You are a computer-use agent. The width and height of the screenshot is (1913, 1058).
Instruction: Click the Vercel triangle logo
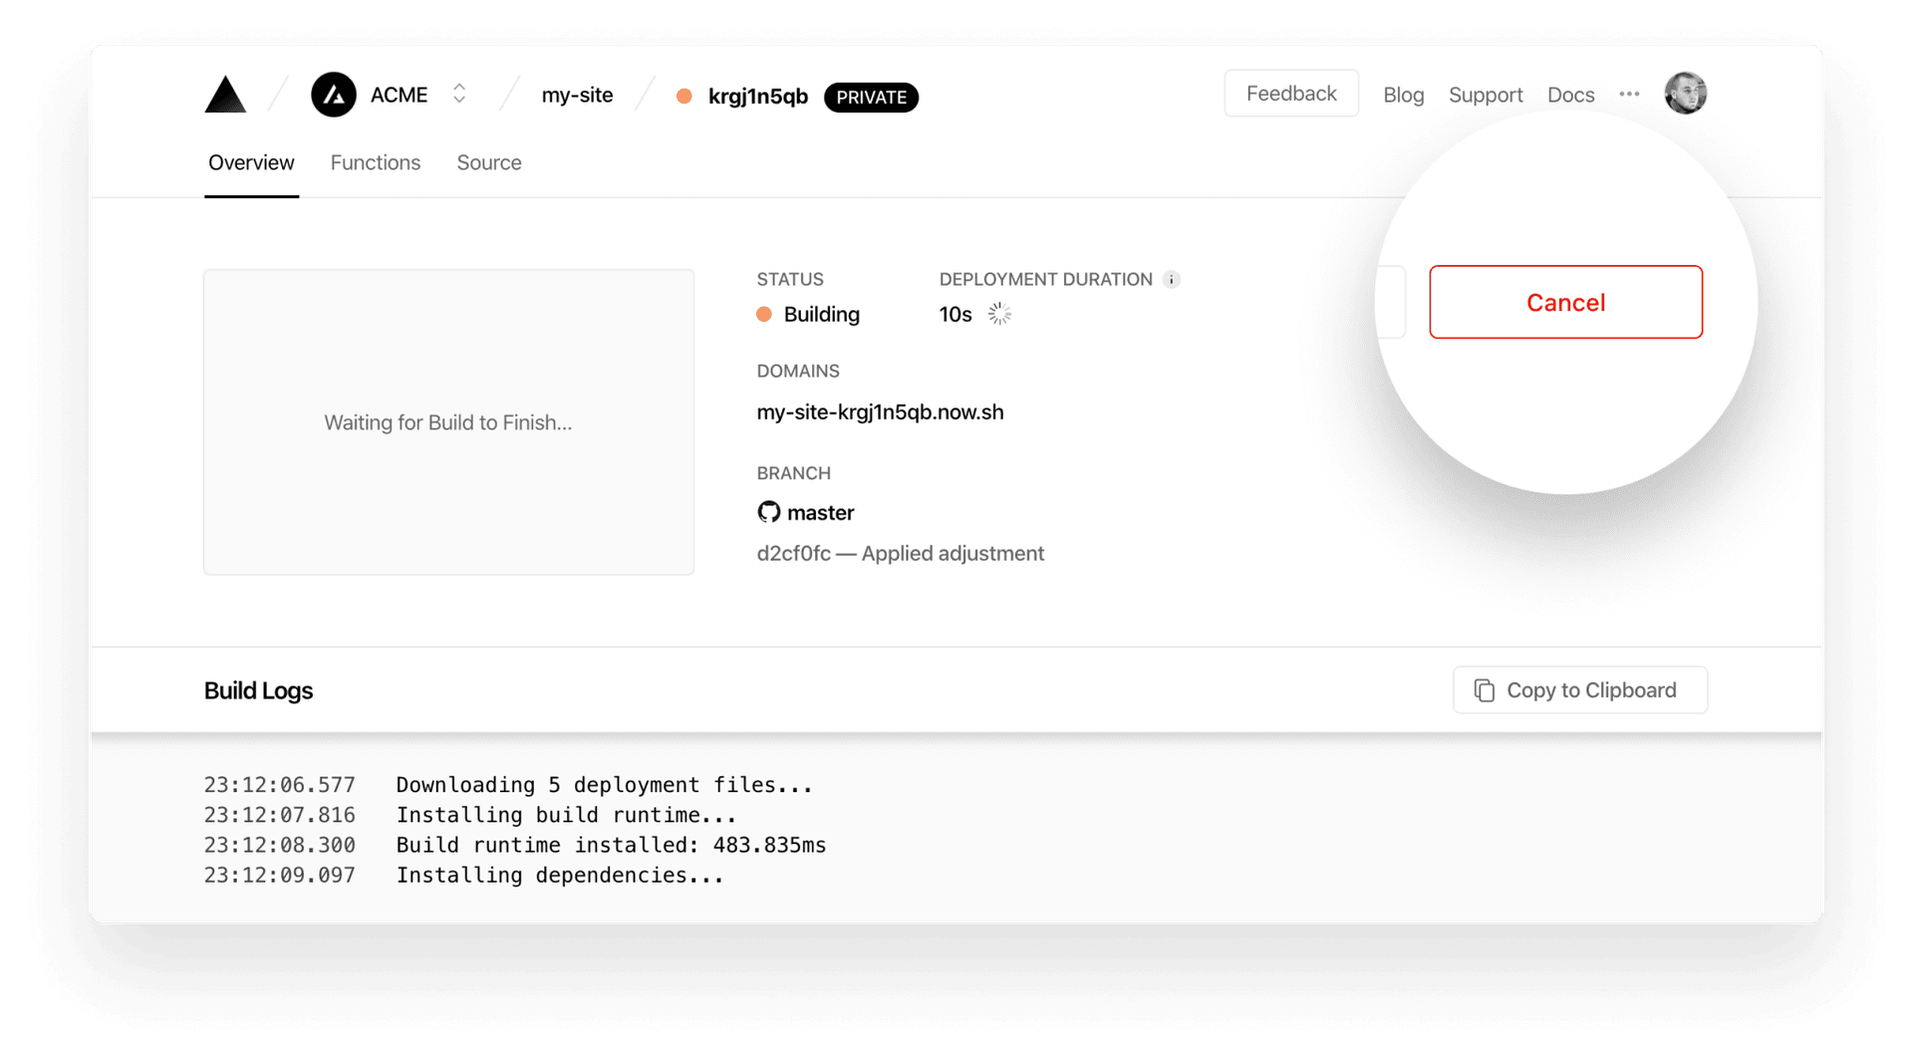(x=225, y=96)
